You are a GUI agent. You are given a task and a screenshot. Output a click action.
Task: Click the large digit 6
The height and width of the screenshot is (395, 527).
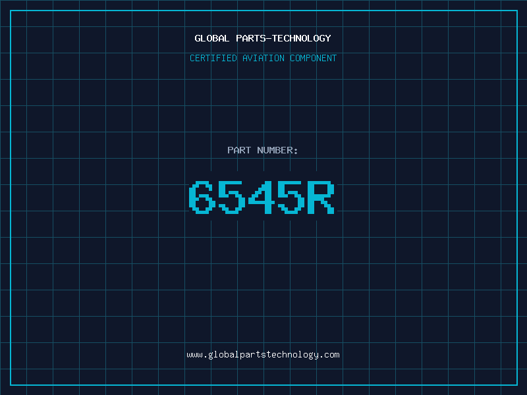tap(202, 197)
